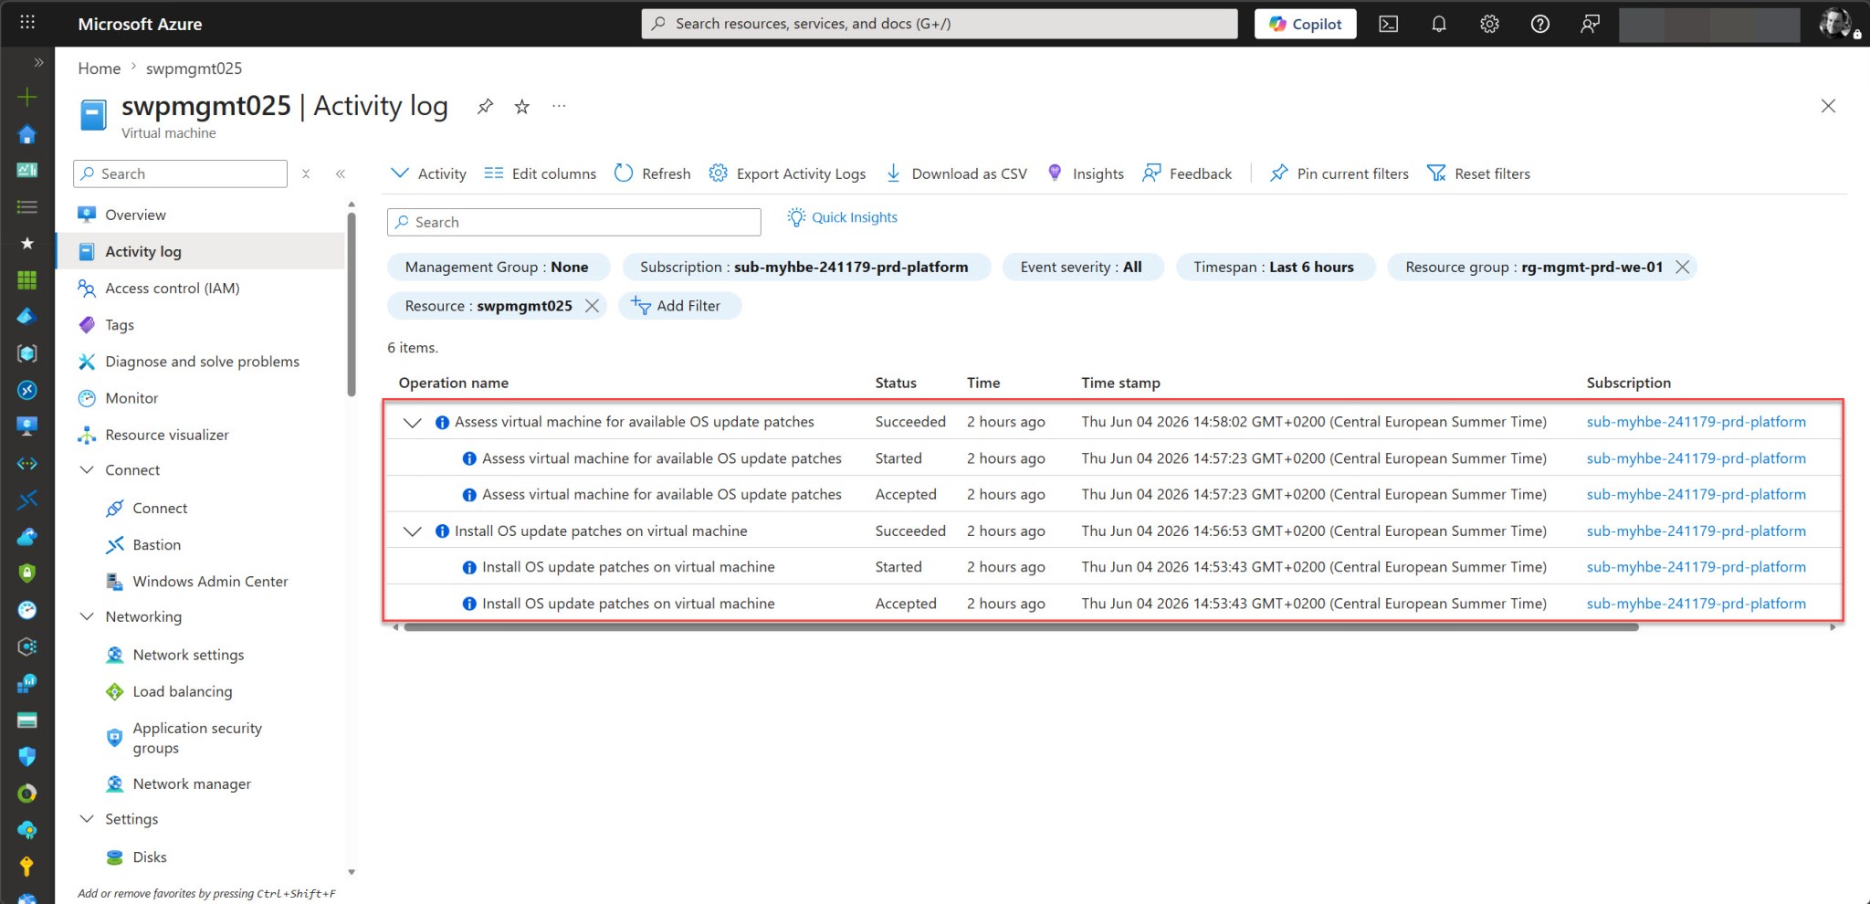The width and height of the screenshot is (1870, 904).
Task: Collapse the Networking section in menu
Action: [x=87, y=616]
